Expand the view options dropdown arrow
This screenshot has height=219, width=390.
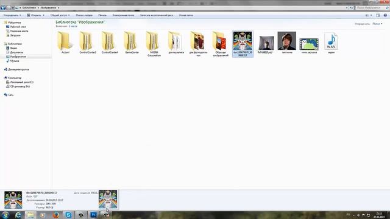click(371, 15)
